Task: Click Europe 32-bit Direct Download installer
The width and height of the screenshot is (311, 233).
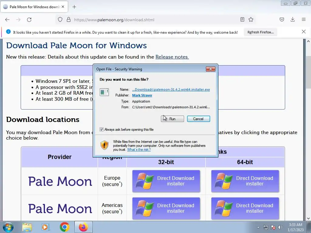Action: coord(166,181)
